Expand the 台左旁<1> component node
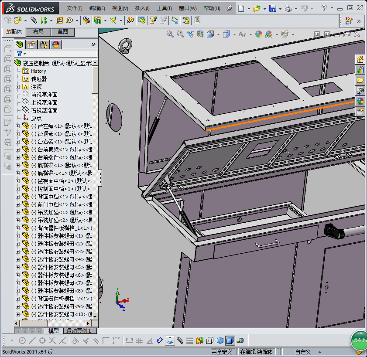Screen dimensions: 367x357 click(x=17, y=126)
